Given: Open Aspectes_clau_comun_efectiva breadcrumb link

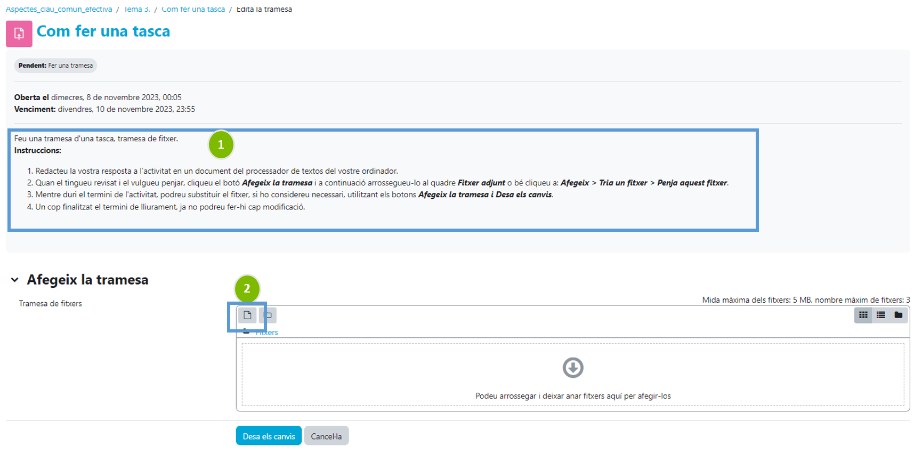Looking at the screenshot, I should [59, 9].
